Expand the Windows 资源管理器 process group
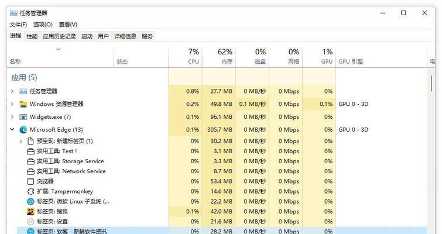Viewport: 442px width, 234px height. click(x=12, y=104)
